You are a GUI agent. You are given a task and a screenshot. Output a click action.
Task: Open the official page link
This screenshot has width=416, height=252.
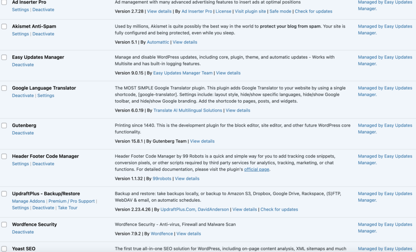257,169
